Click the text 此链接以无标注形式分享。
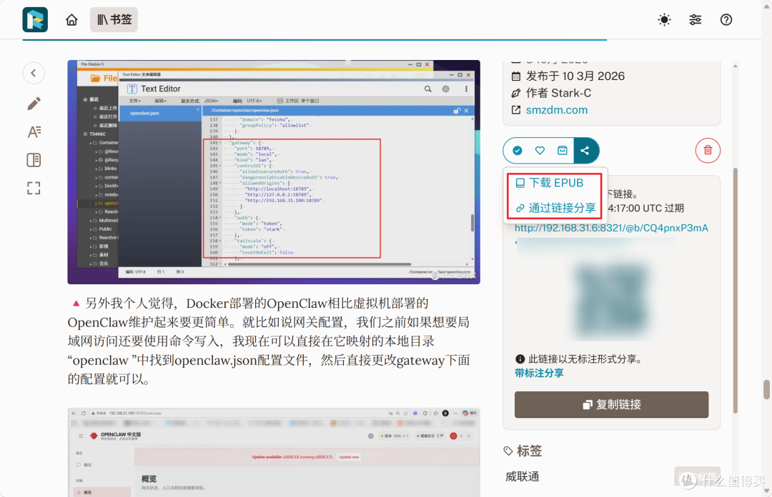 585,359
